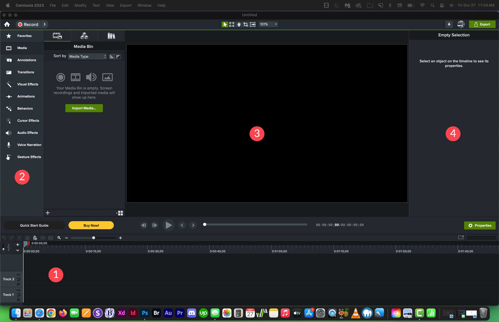Collapse tracks with the chevron above Track 2

(17, 250)
